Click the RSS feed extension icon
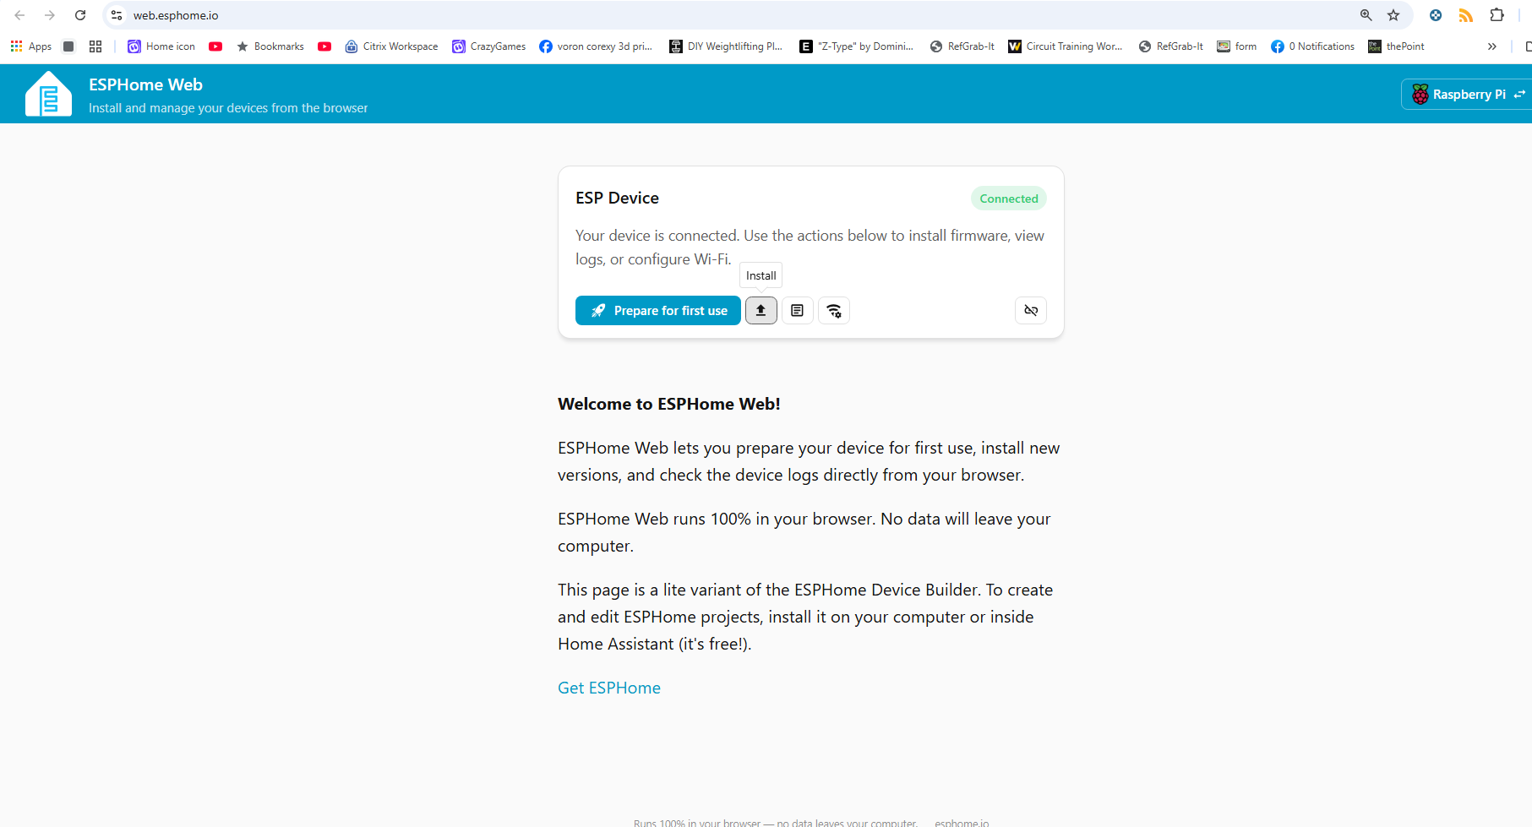 [x=1466, y=15]
